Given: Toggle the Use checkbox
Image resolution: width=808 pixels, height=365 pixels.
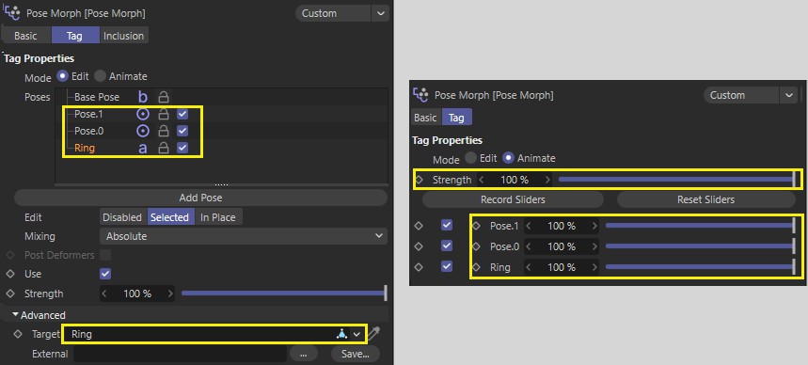Looking at the screenshot, I should point(105,274).
